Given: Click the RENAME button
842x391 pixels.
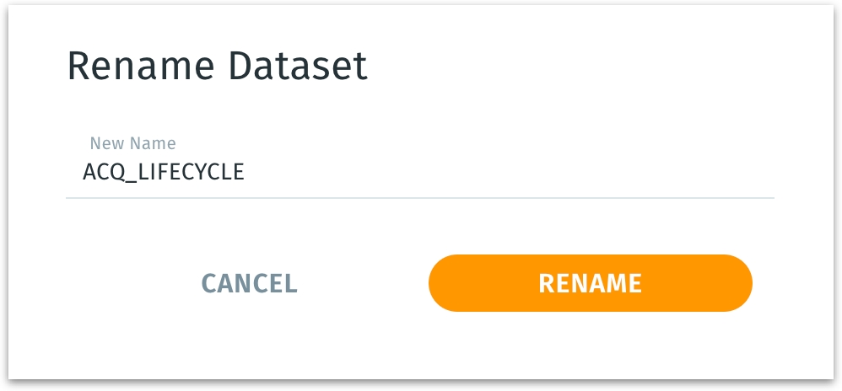Looking at the screenshot, I should click(x=590, y=283).
